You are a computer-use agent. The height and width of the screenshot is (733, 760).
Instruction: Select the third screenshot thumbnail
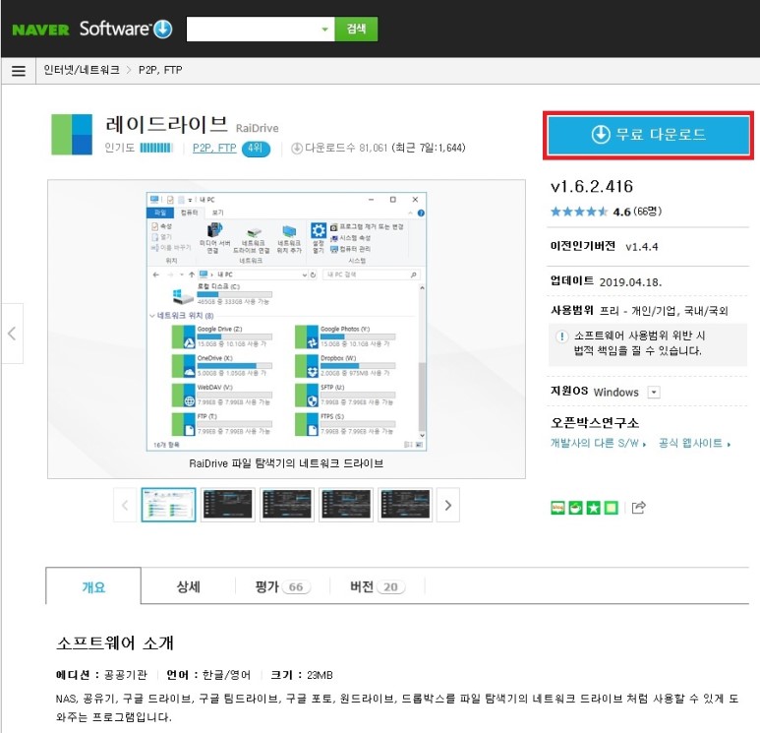[287, 505]
